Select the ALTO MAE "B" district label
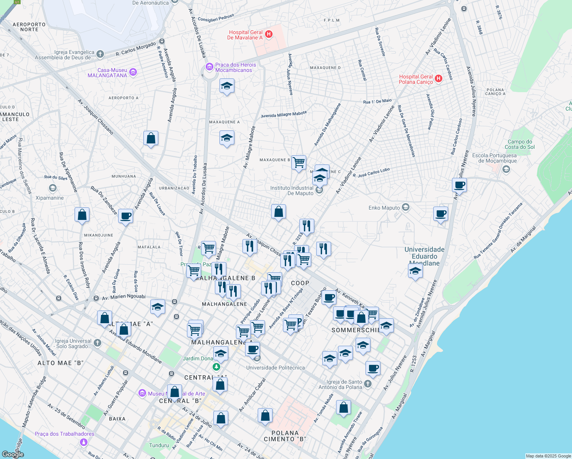 (60, 363)
